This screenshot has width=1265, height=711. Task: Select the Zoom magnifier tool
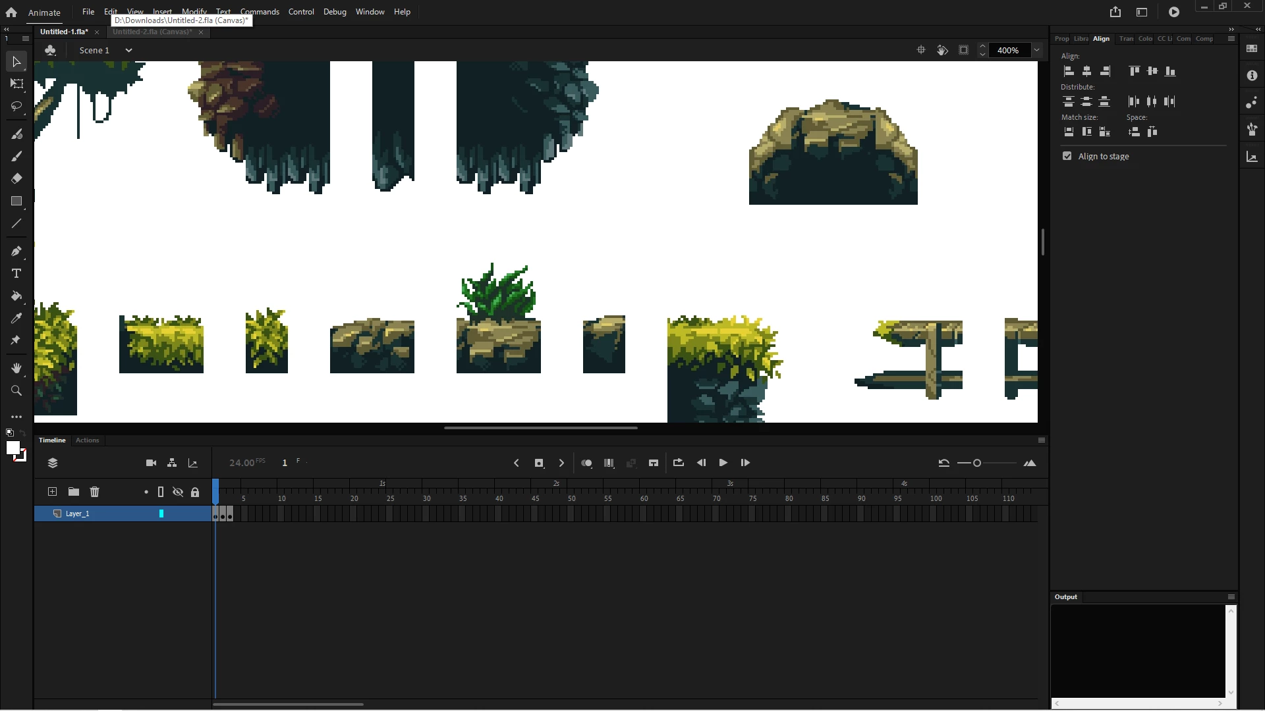tap(16, 390)
